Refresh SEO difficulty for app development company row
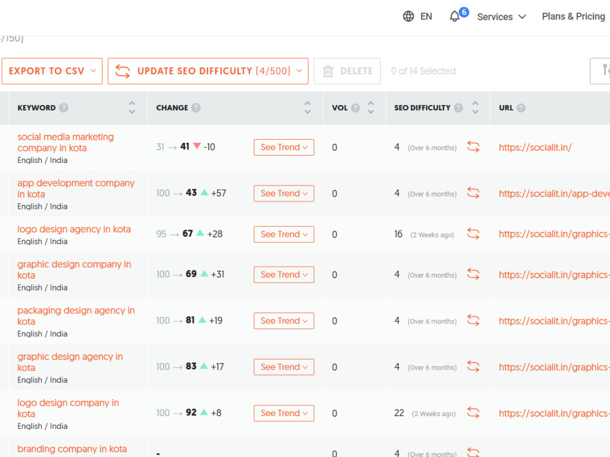Image resolution: width=610 pixels, height=457 pixels. tap(473, 193)
